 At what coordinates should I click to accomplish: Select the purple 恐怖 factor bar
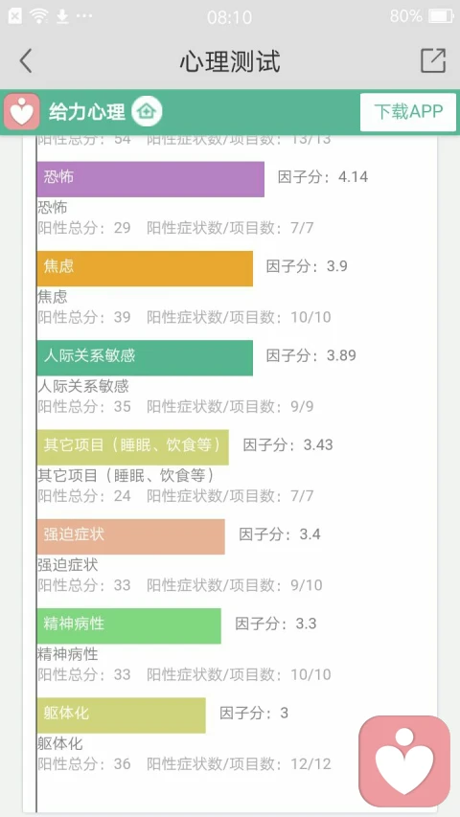point(150,179)
